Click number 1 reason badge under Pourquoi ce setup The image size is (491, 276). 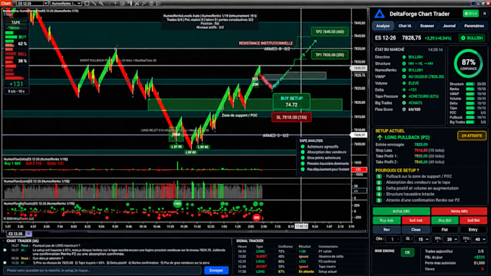tap(379, 177)
